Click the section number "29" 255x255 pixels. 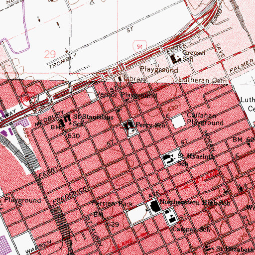tap(50, 54)
